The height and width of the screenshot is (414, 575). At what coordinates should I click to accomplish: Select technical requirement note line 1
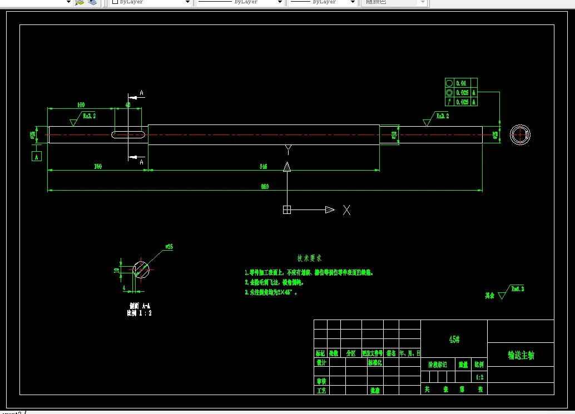309,273
